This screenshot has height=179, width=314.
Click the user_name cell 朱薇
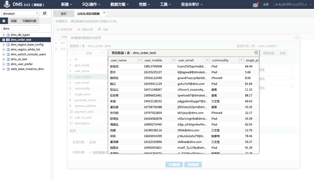point(113,101)
